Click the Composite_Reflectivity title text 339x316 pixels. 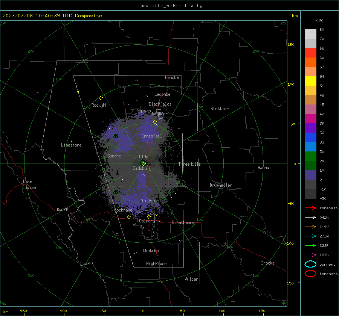click(169, 6)
